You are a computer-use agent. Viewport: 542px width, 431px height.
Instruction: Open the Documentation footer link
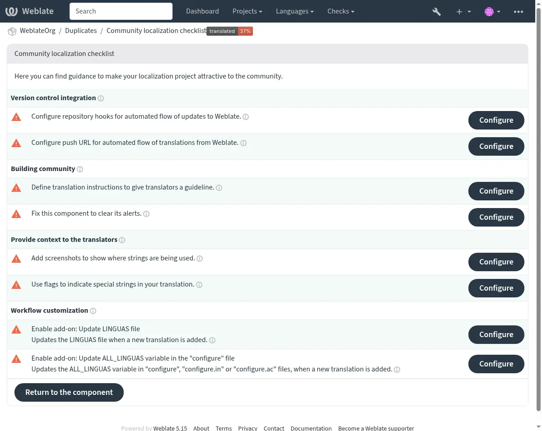coord(311,428)
